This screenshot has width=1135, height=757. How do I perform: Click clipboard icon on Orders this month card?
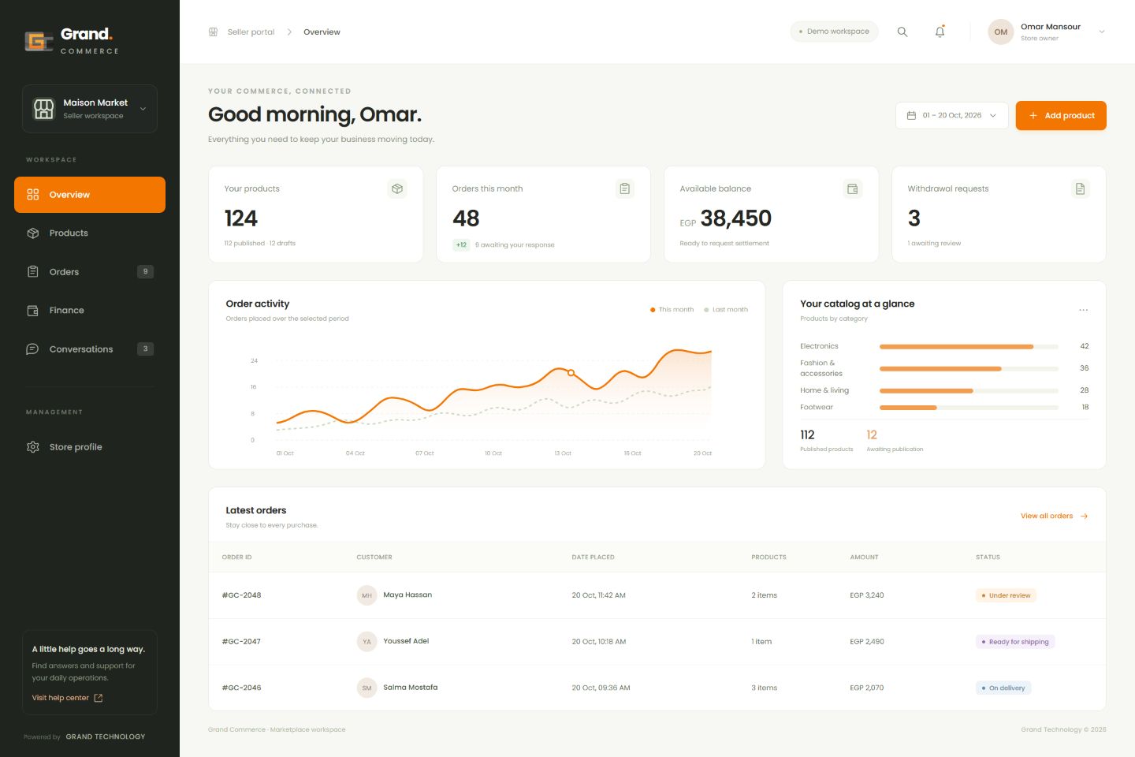(x=625, y=188)
